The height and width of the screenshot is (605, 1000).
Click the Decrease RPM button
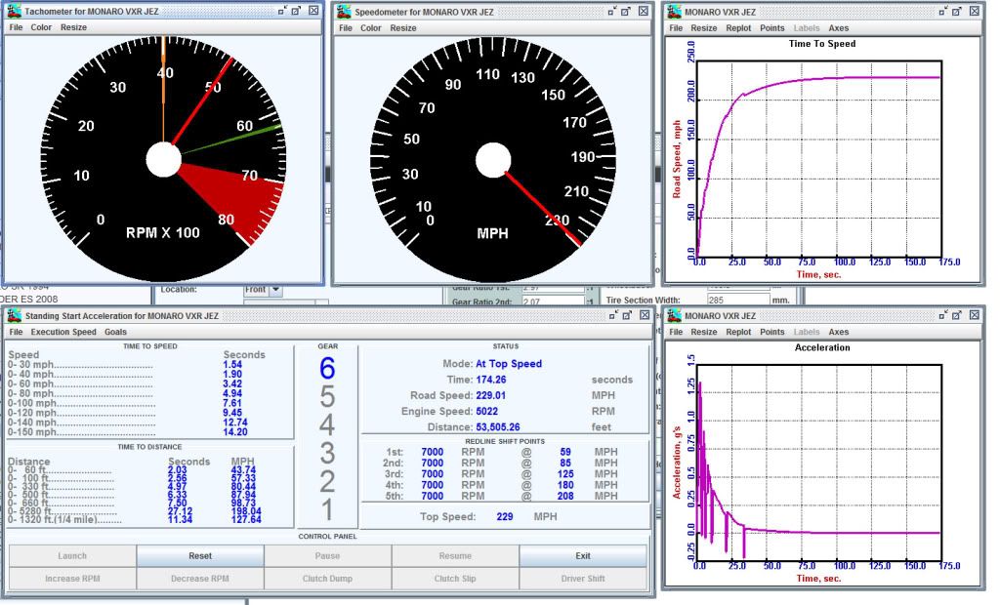coord(199,579)
